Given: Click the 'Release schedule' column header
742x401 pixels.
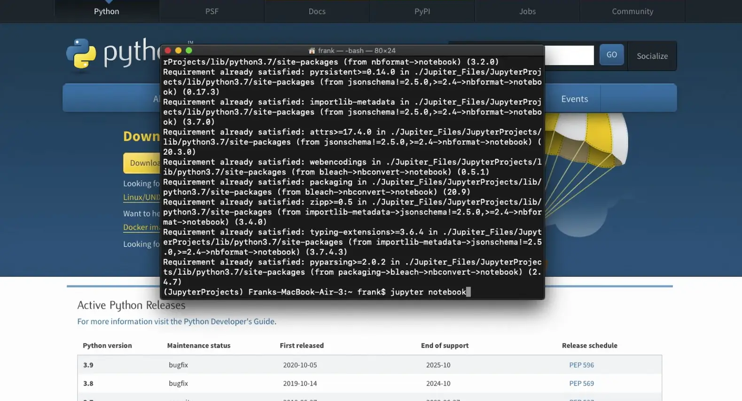Looking at the screenshot, I should tap(589, 346).
